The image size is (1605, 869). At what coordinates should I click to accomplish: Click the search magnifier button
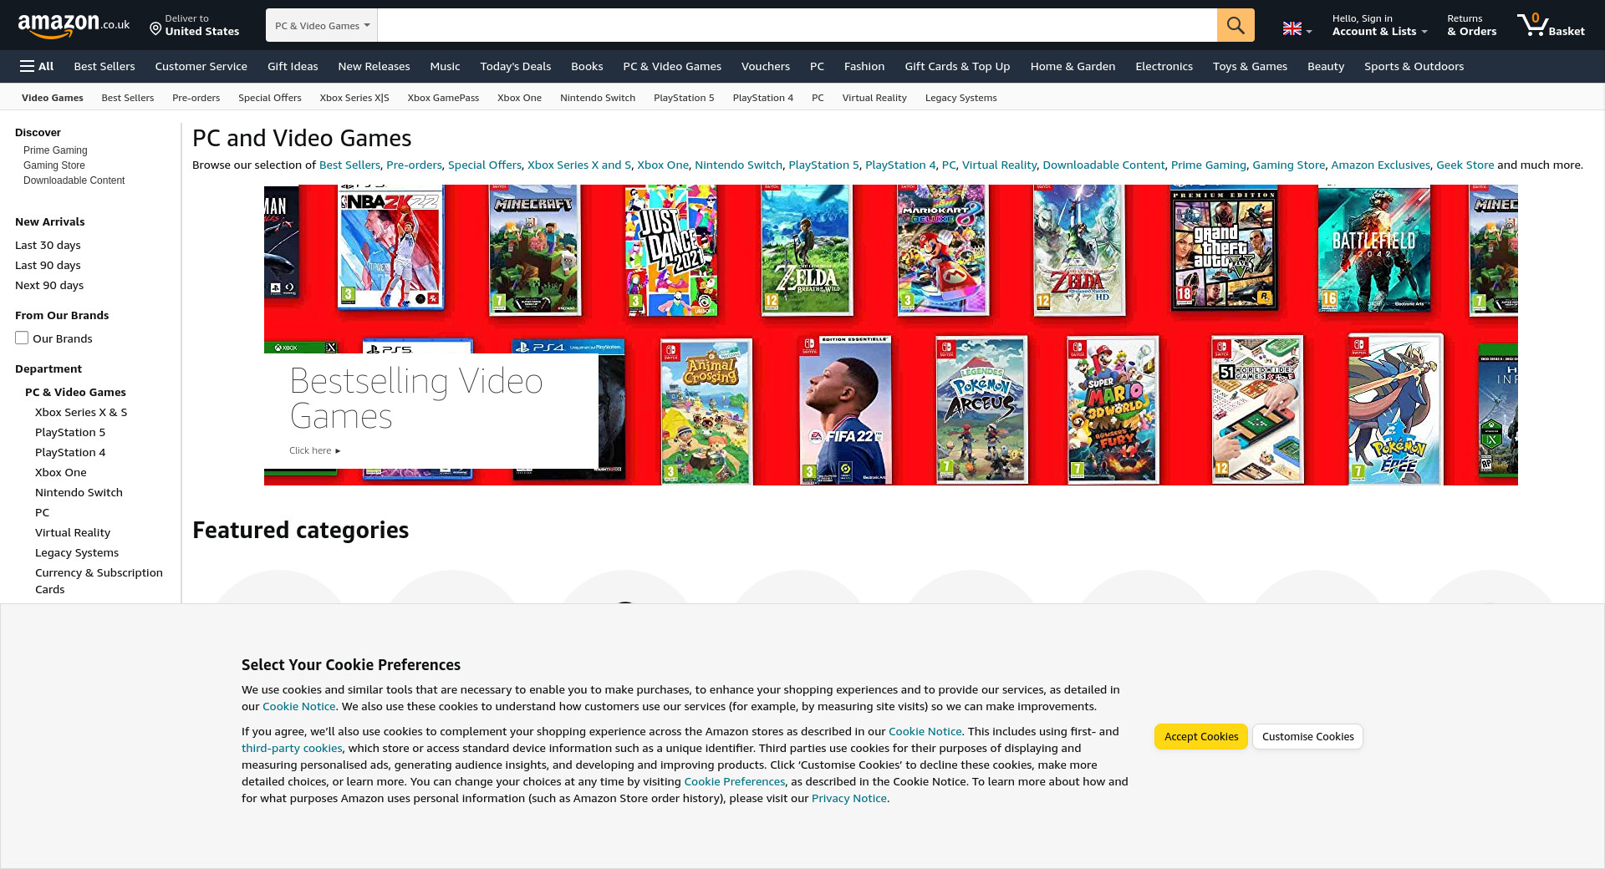pos(1236,25)
